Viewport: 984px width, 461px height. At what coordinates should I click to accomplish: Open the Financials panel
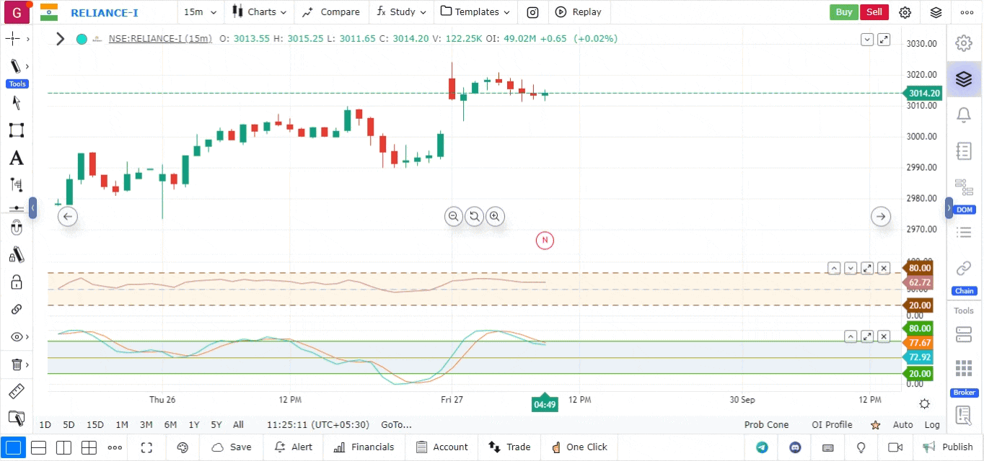364,447
